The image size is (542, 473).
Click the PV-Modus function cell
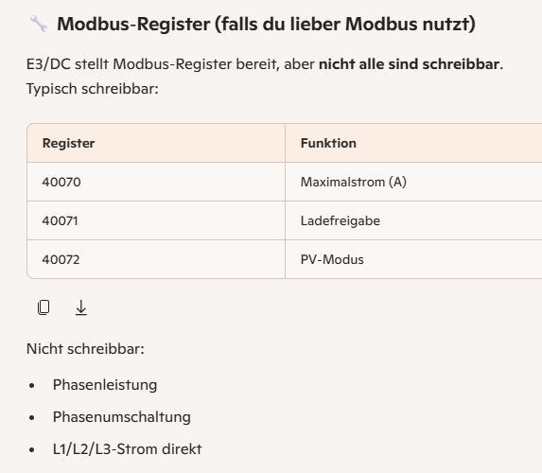point(413,259)
